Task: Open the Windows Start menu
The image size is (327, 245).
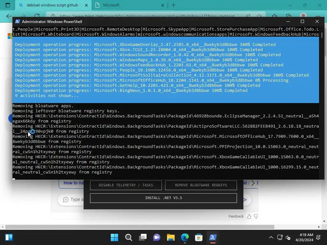Action: pyautogui.click(x=114, y=237)
